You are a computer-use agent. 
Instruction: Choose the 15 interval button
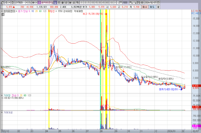click(96, 2)
